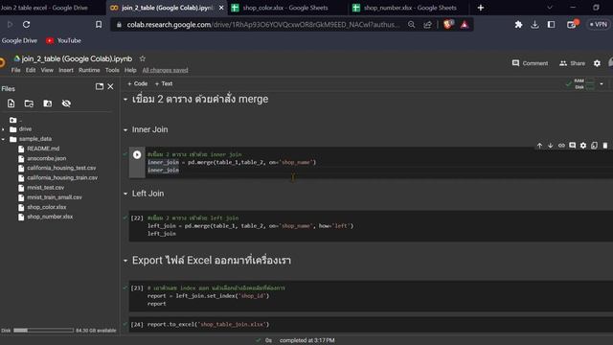Add a new Text cell
The image size is (613, 345).
pyautogui.click(x=164, y=83)
